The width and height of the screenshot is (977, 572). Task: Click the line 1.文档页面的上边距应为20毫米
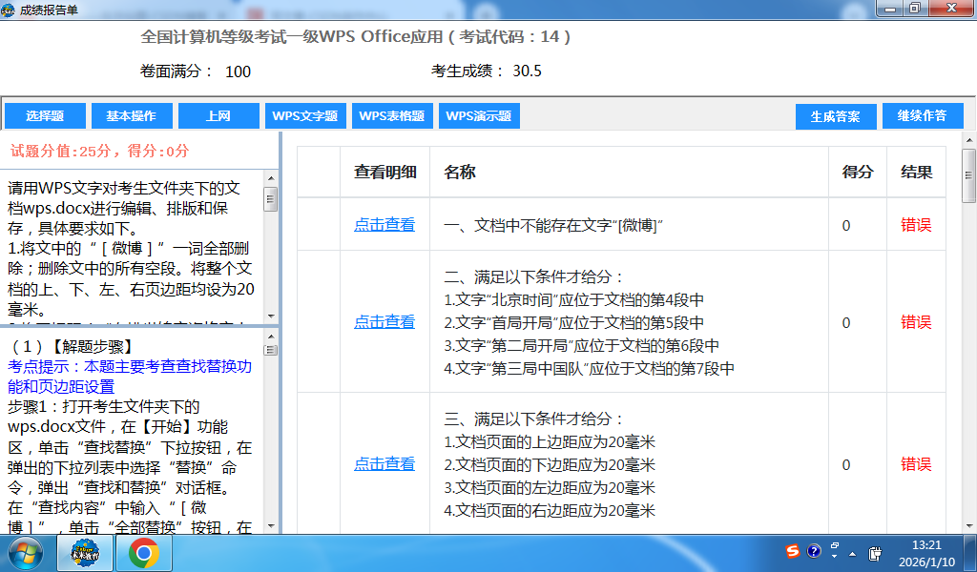coord(550,442)
